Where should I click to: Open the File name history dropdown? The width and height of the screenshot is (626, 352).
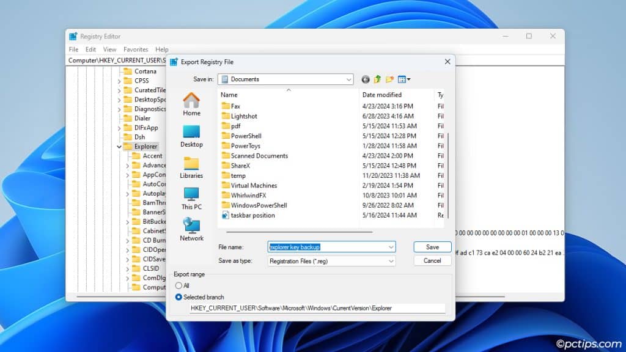point(390,246)
